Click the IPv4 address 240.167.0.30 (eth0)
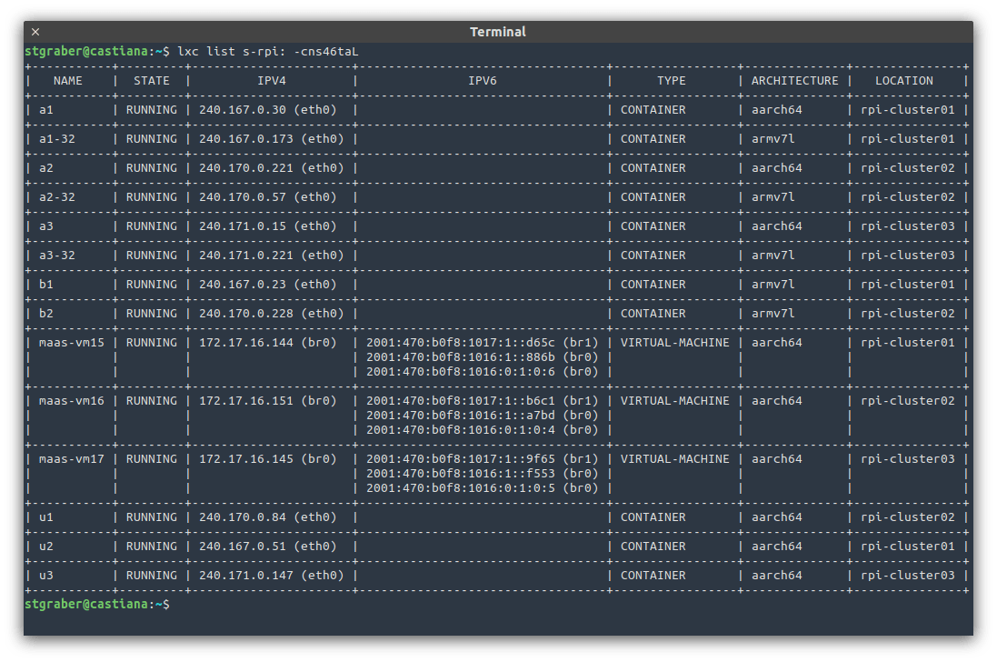This screenshot has width=997, height=662. (x=268, y=109)
